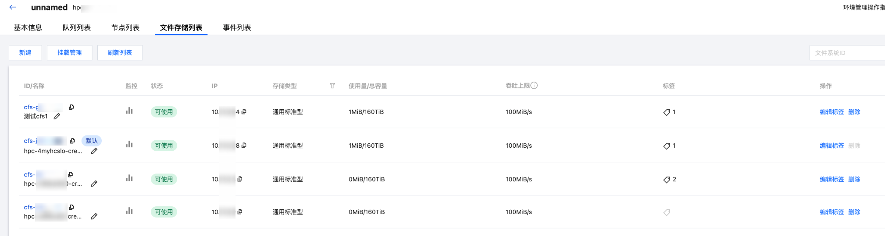885x236 pixels.
Task: Show info tooltip for 吞吐上限
Action: [x=534, y=86]
